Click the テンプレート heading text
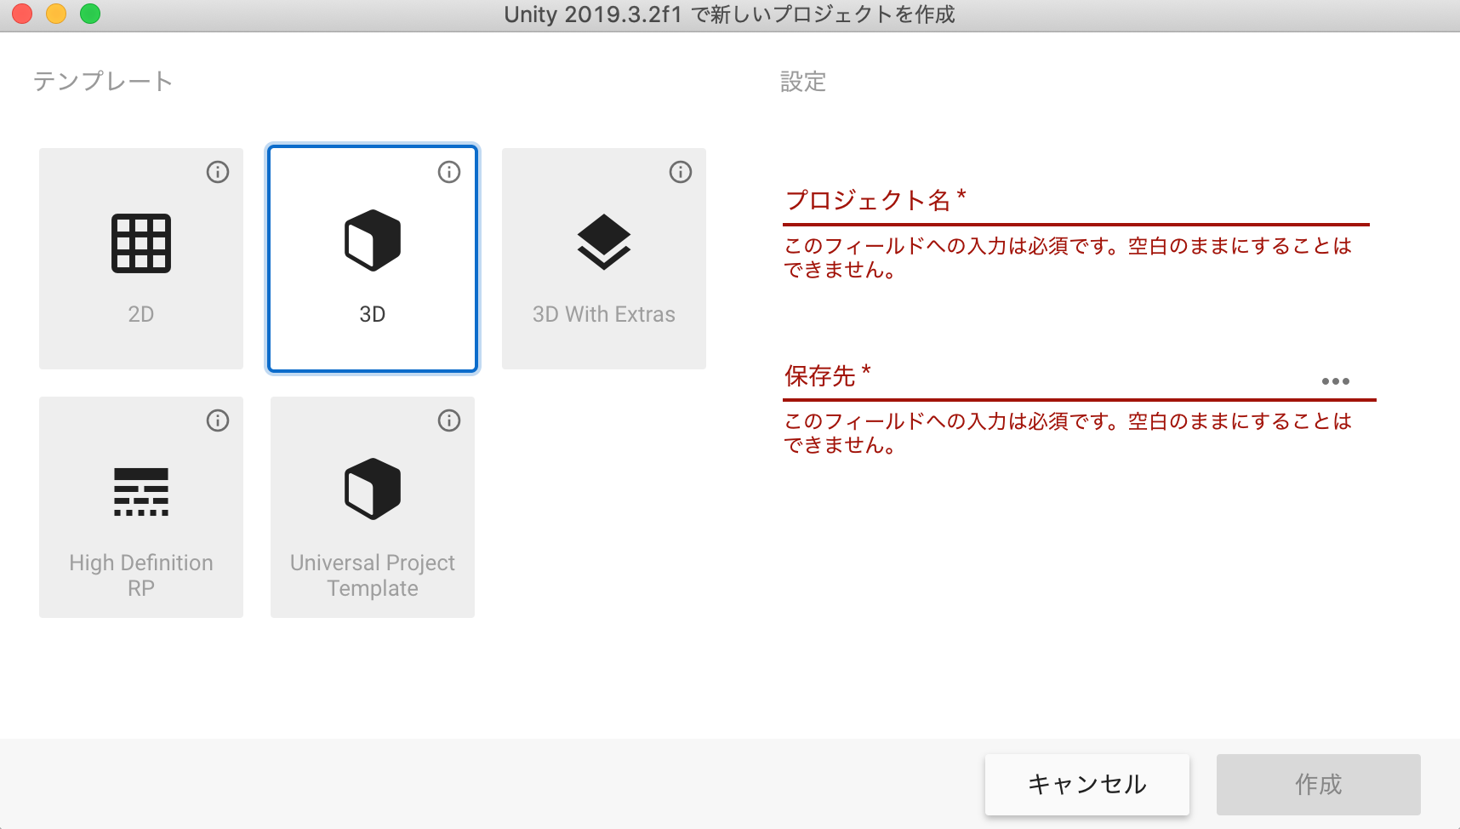The image size is (1460, 829). click(103, 81)
